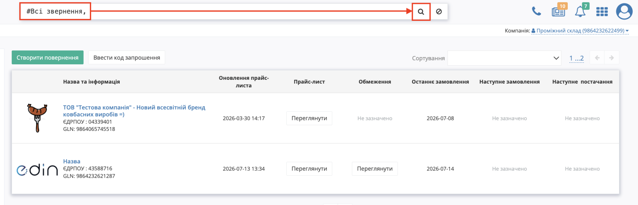
Task: Click header Оновлення прайс-листа
Action: click(244, 82)
